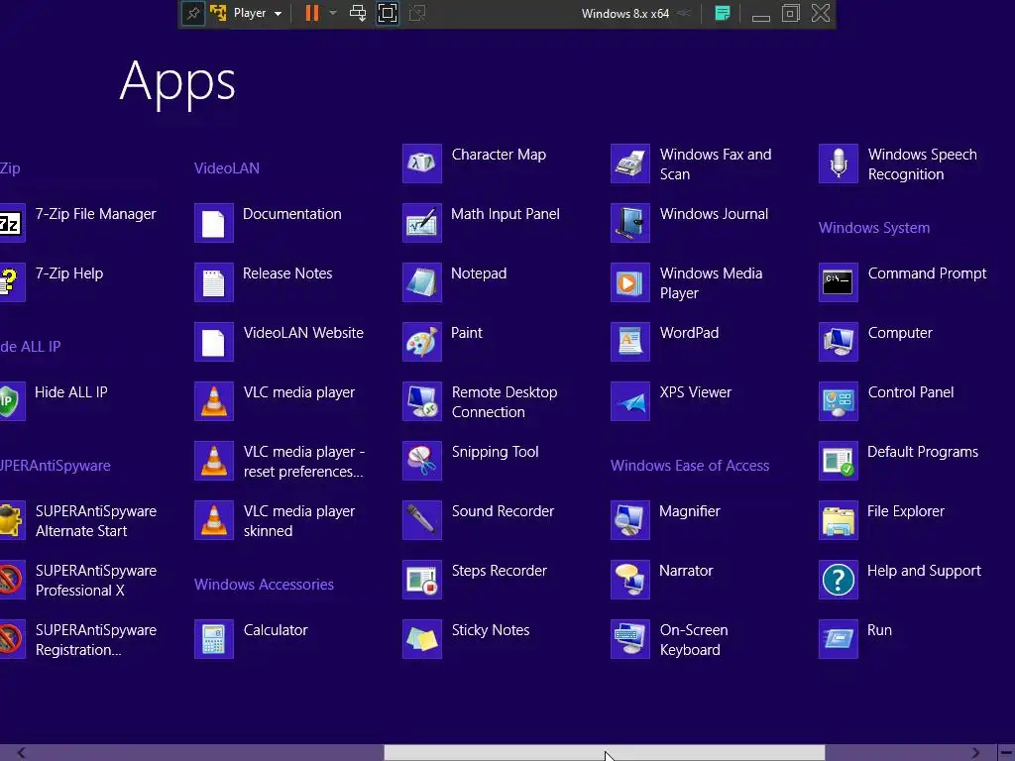
Task: Enter full screen mode on VMware toolbar
Action: coord(388,14)
